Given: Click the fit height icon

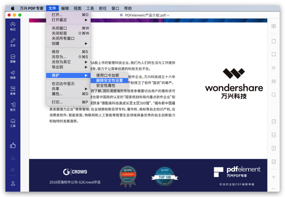Looking at the screenshot, I should click(274, 148).
